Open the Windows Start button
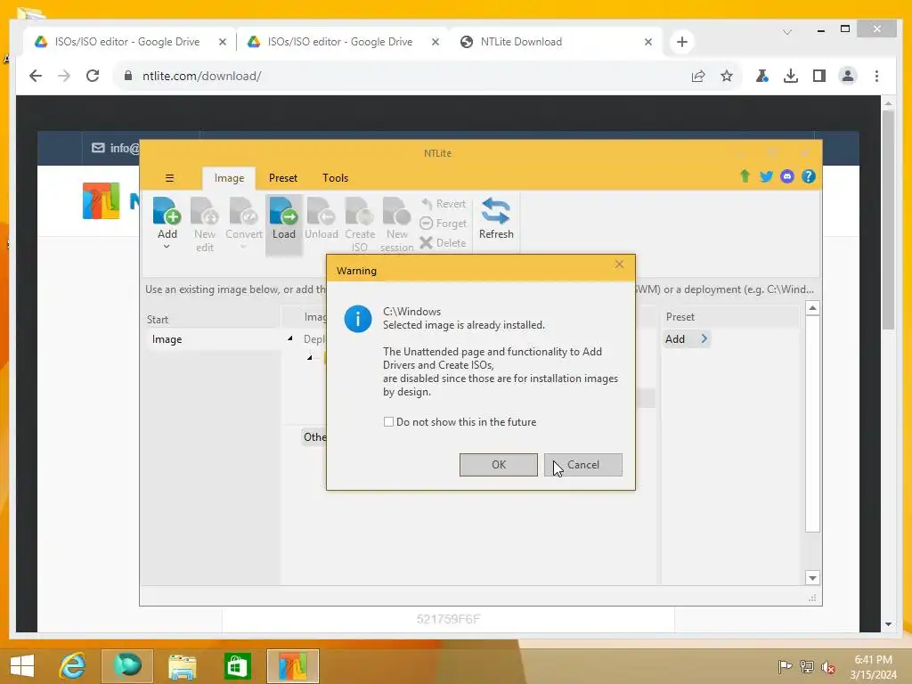 click(22, 665)
